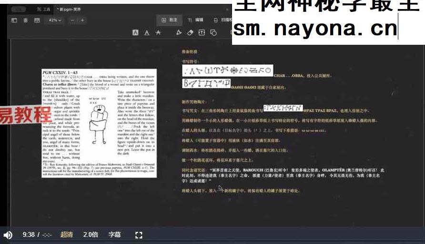Change the 2.0倍 playback speed
The image size is (425, 244).
91,234
